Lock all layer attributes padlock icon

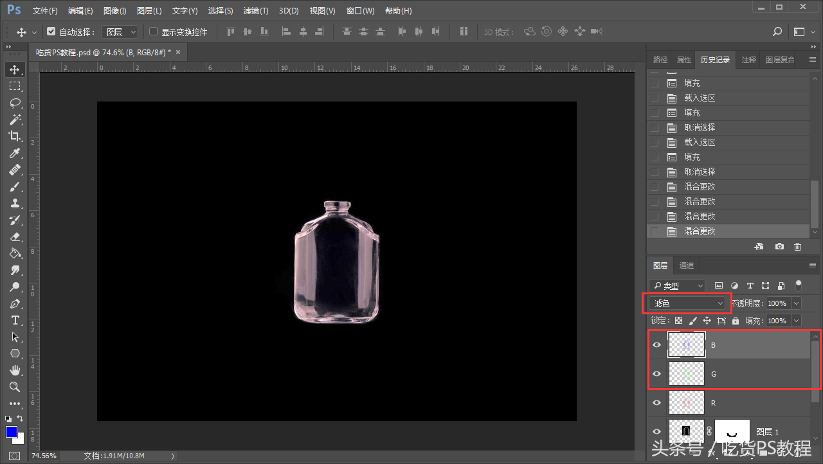(x=736, y=320)
